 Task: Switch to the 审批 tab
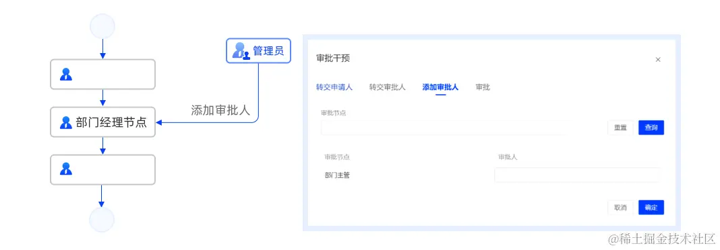click(x=483, y=87)
